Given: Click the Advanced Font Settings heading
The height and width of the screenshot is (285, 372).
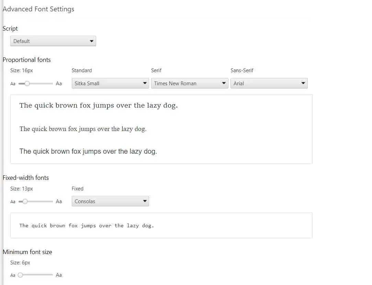Looking at the screenshot, I should click(x=38, y=9).
